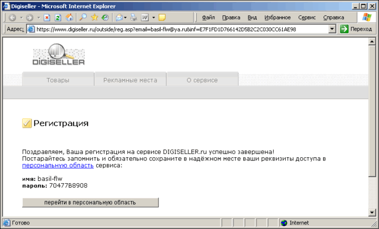Switch to the О сервисе tab
This screenshot has height=229, width=379.
(x=203, y=79)
